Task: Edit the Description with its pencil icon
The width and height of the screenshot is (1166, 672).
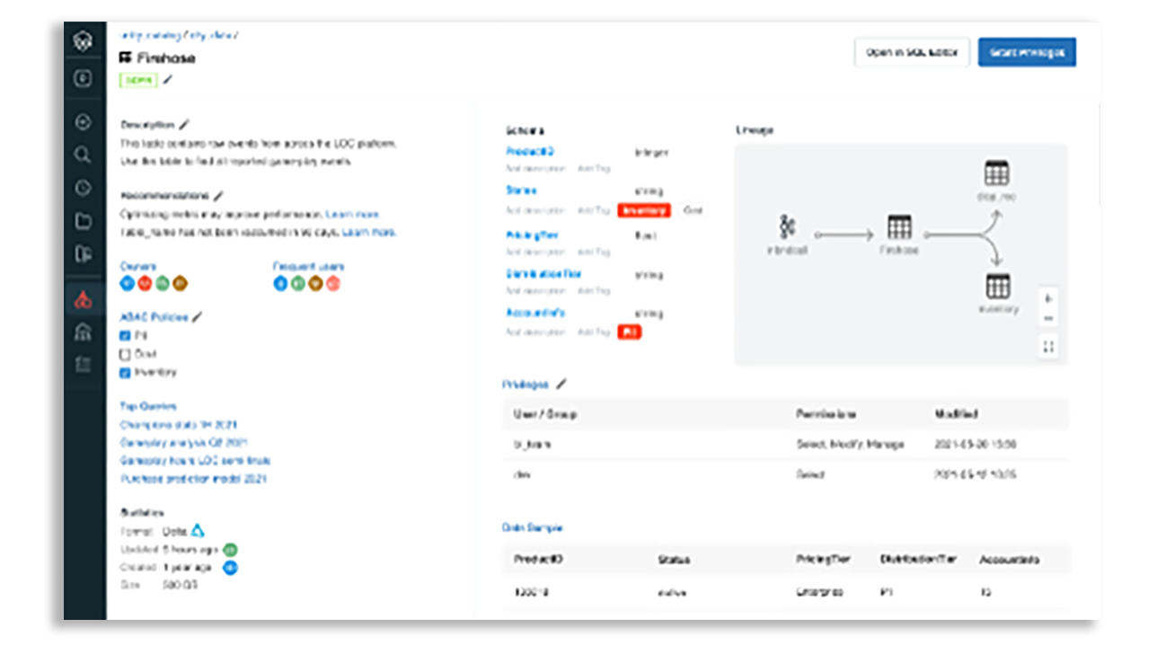Action: tap(184, 124)
